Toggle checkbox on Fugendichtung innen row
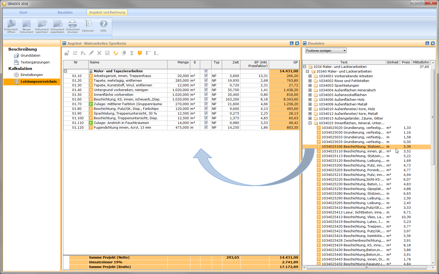This screenshot has width=439, height=274. [206, 127]
